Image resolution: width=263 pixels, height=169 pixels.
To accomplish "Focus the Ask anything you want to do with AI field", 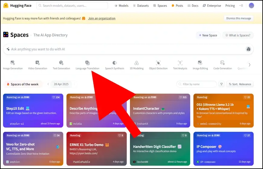I will coord(128,49).
